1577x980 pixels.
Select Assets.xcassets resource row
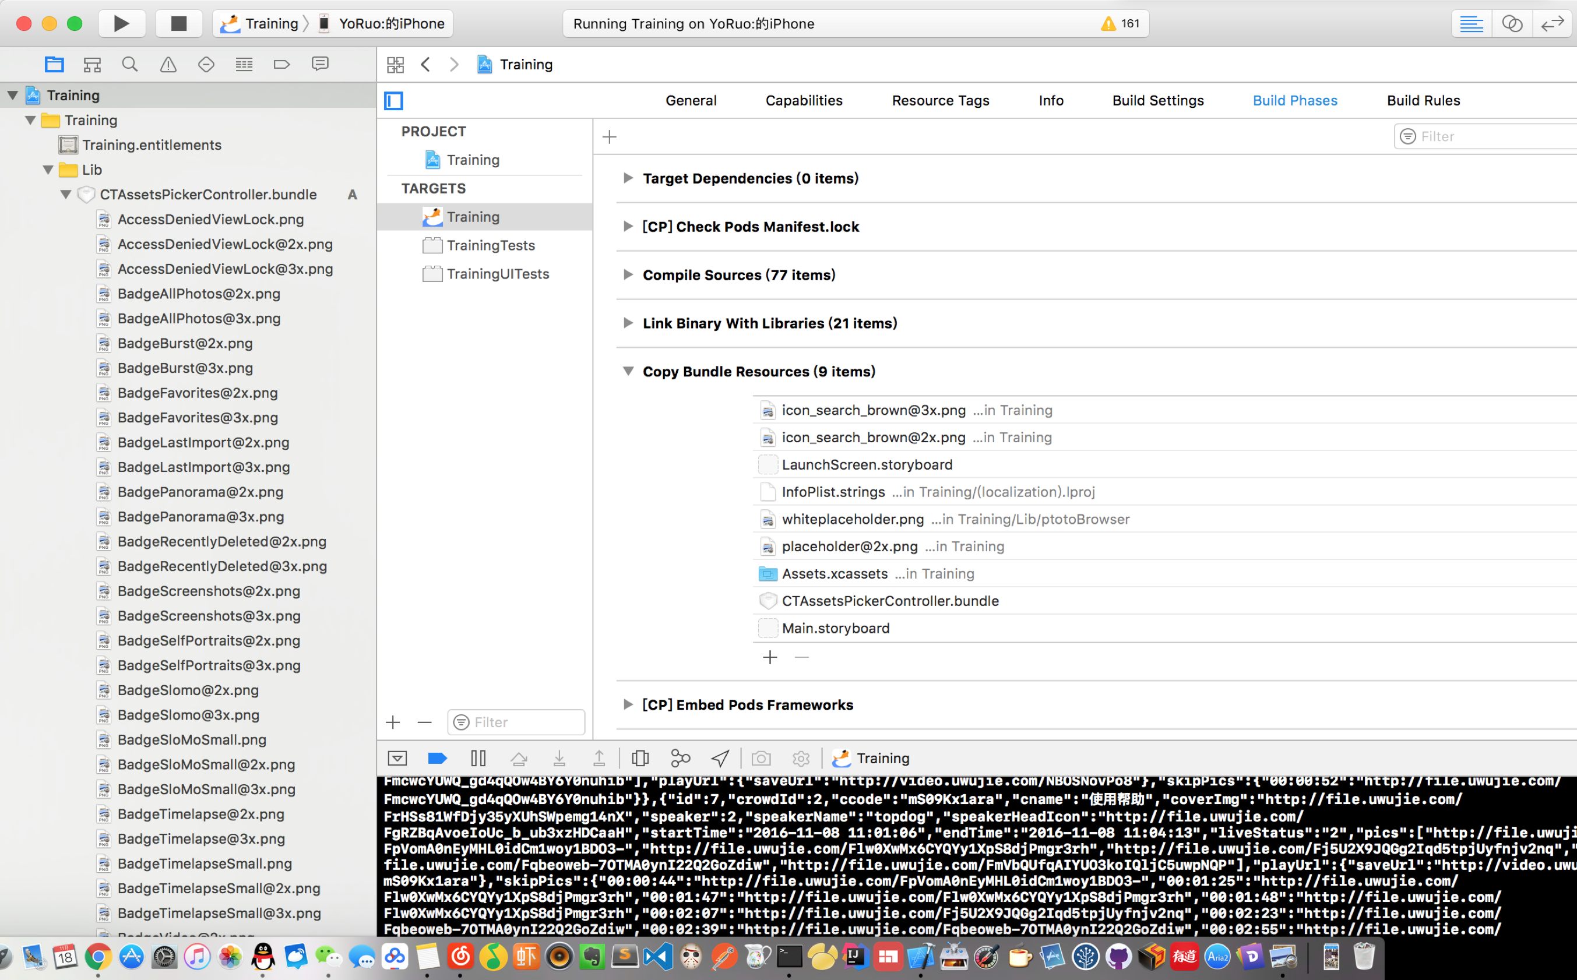[1165, 574]
